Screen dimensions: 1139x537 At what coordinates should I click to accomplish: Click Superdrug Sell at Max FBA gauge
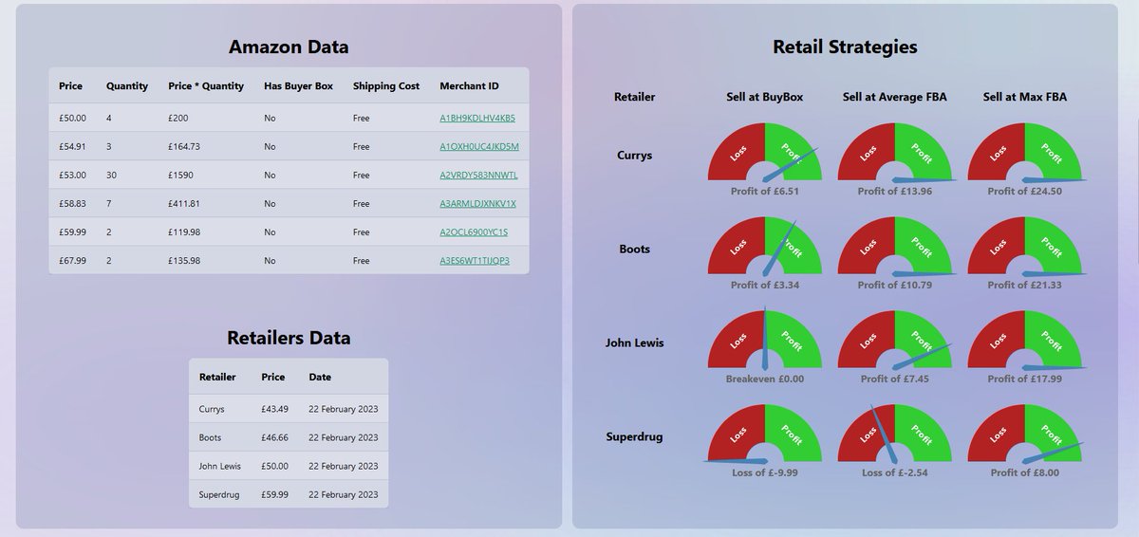click(1025, 434)
